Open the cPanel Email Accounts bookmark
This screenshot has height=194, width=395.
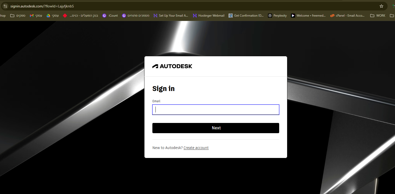pos(347,16)
